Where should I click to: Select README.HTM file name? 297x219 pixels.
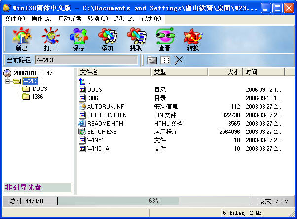[x=105, y=124]
